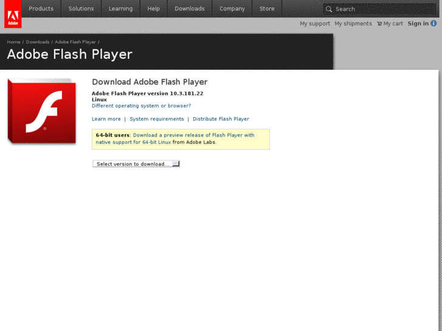
Task: Go to My support
Action: [315, 24]
